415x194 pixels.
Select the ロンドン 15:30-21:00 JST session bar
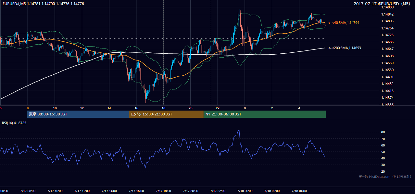(166, 114)
